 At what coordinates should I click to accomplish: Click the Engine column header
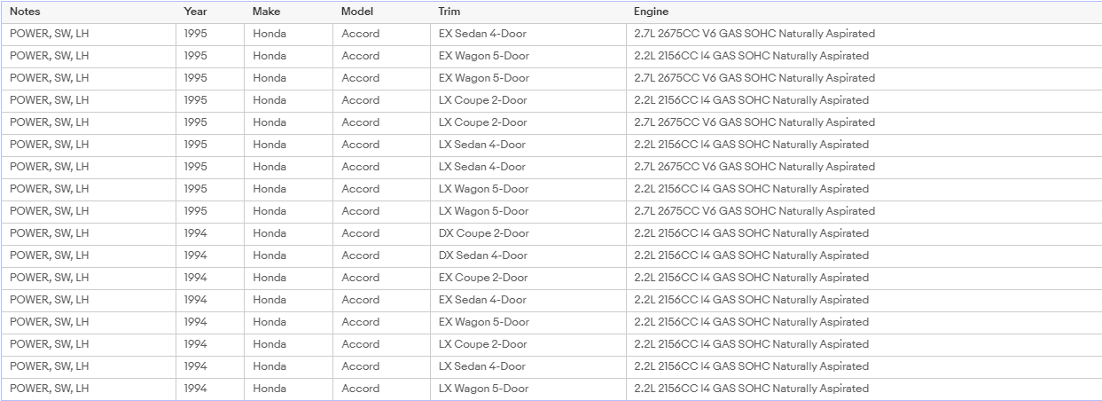(x=864, y=12)
